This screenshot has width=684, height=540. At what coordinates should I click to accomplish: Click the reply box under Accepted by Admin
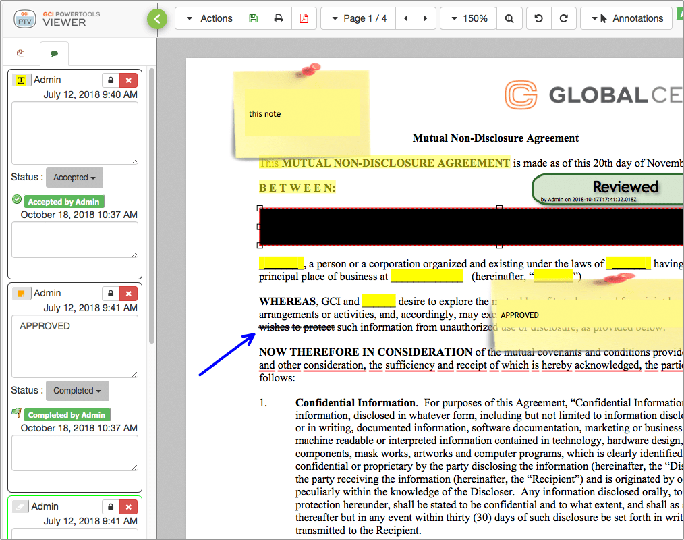[75, 240]
